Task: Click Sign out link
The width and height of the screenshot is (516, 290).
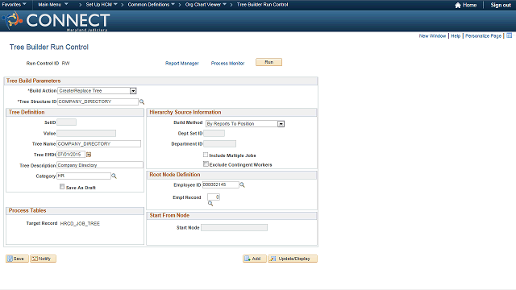Action: (x=501, y=5)
